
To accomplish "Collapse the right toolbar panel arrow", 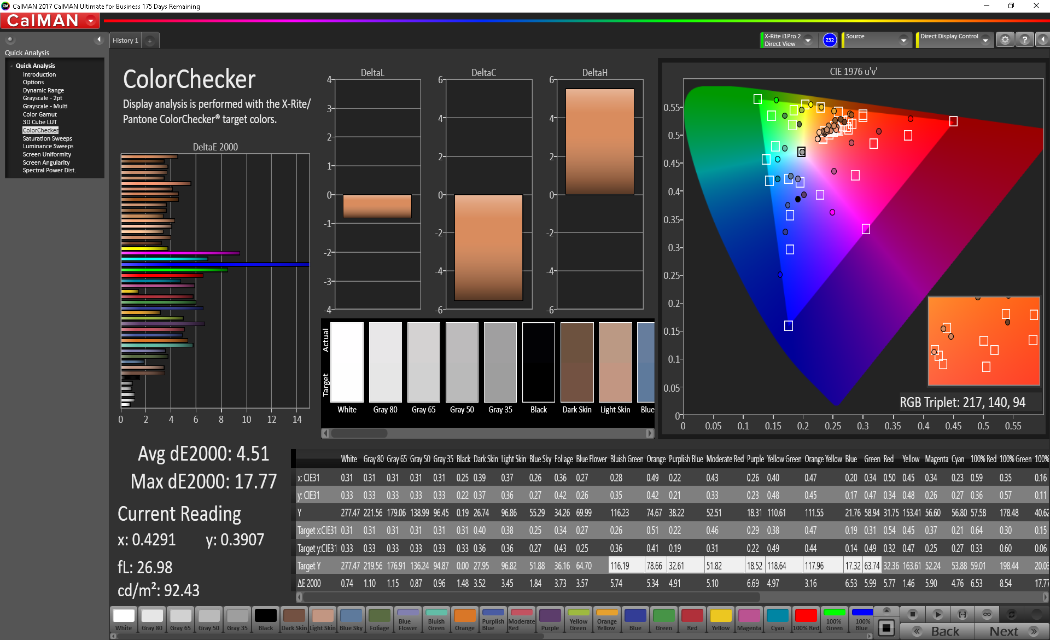I will 1043,40.
